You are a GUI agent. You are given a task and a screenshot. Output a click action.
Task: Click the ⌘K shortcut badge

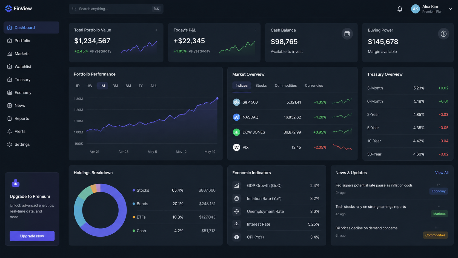tap(156, 9)
